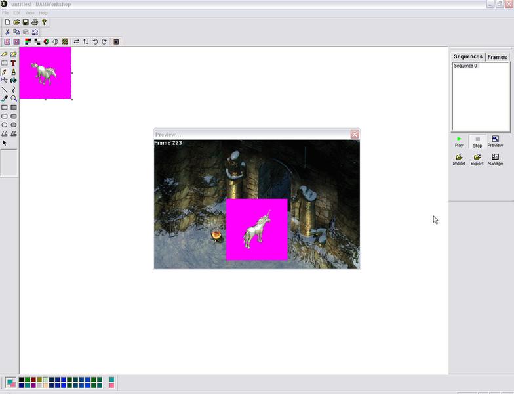Pick the olive yellow palette swatch
Image resolution: width=514 pixels, height=394 pixels.
(39, 380)
